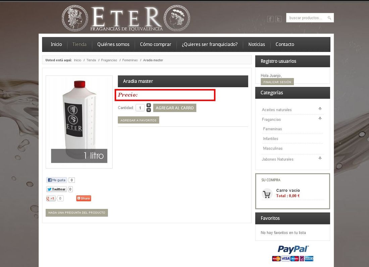
Task: Click the Twittear share button
Action: point(56,189)
